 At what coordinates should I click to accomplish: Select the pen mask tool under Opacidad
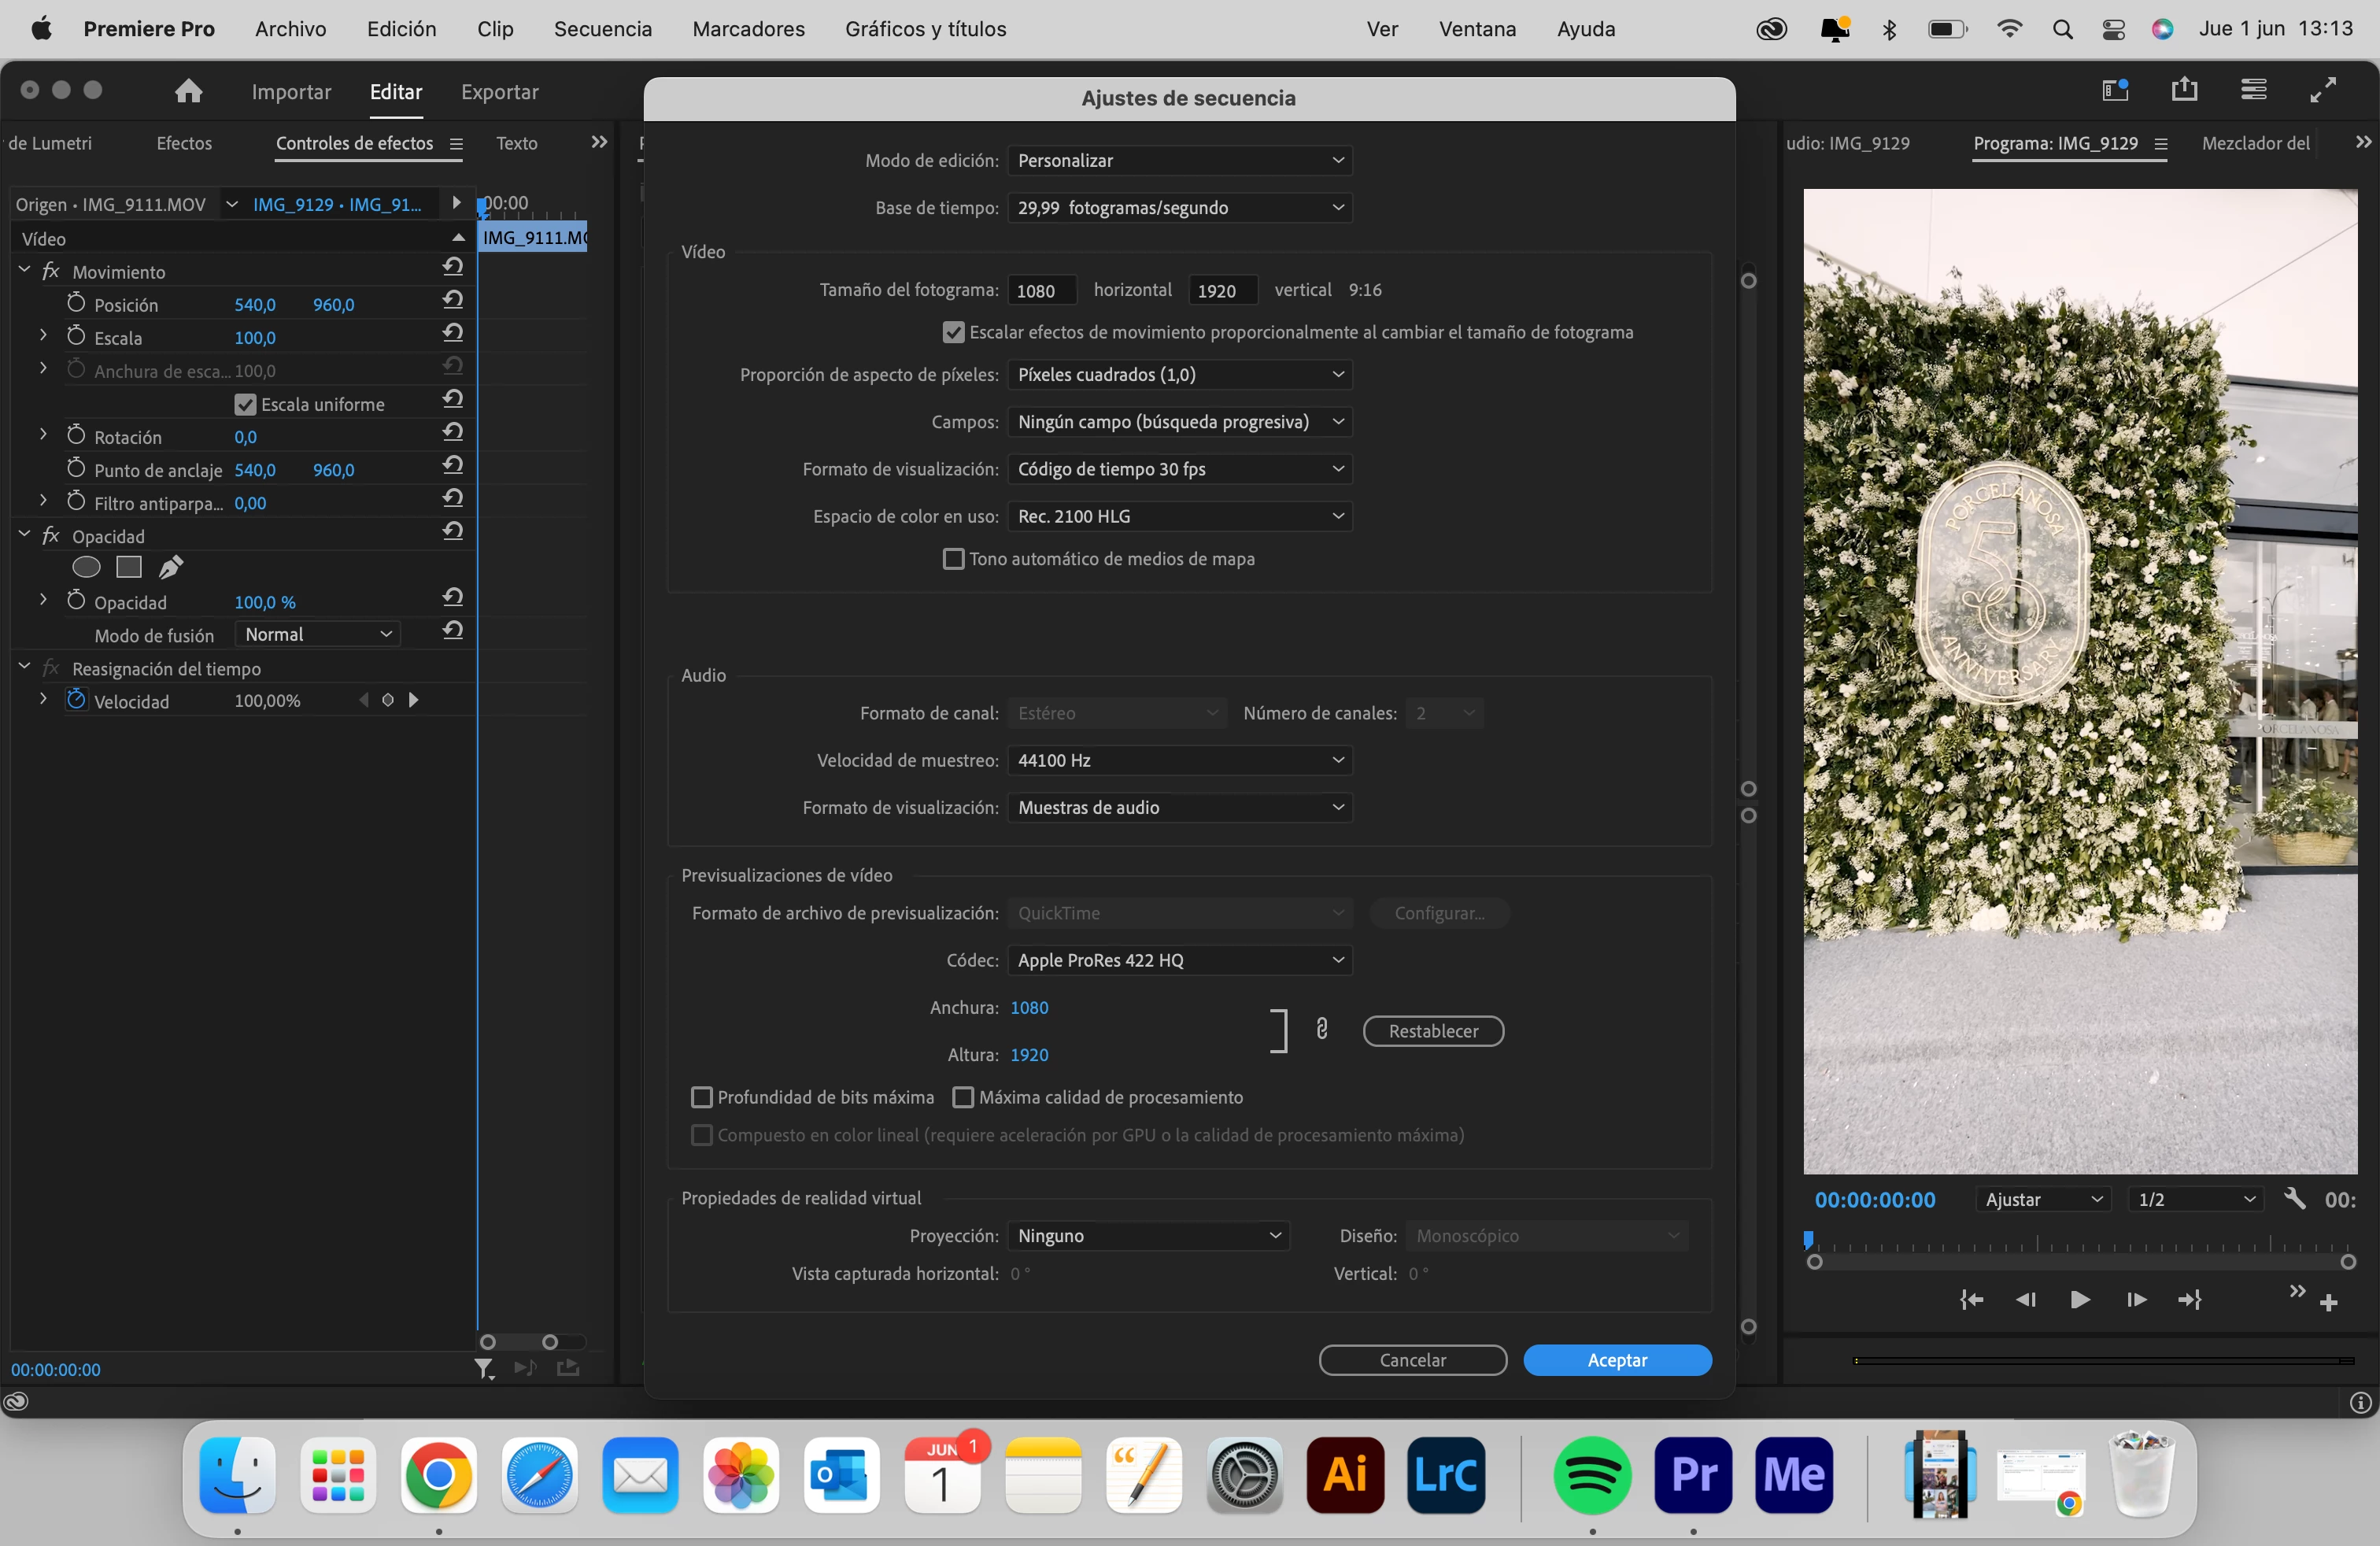[171, 568]
